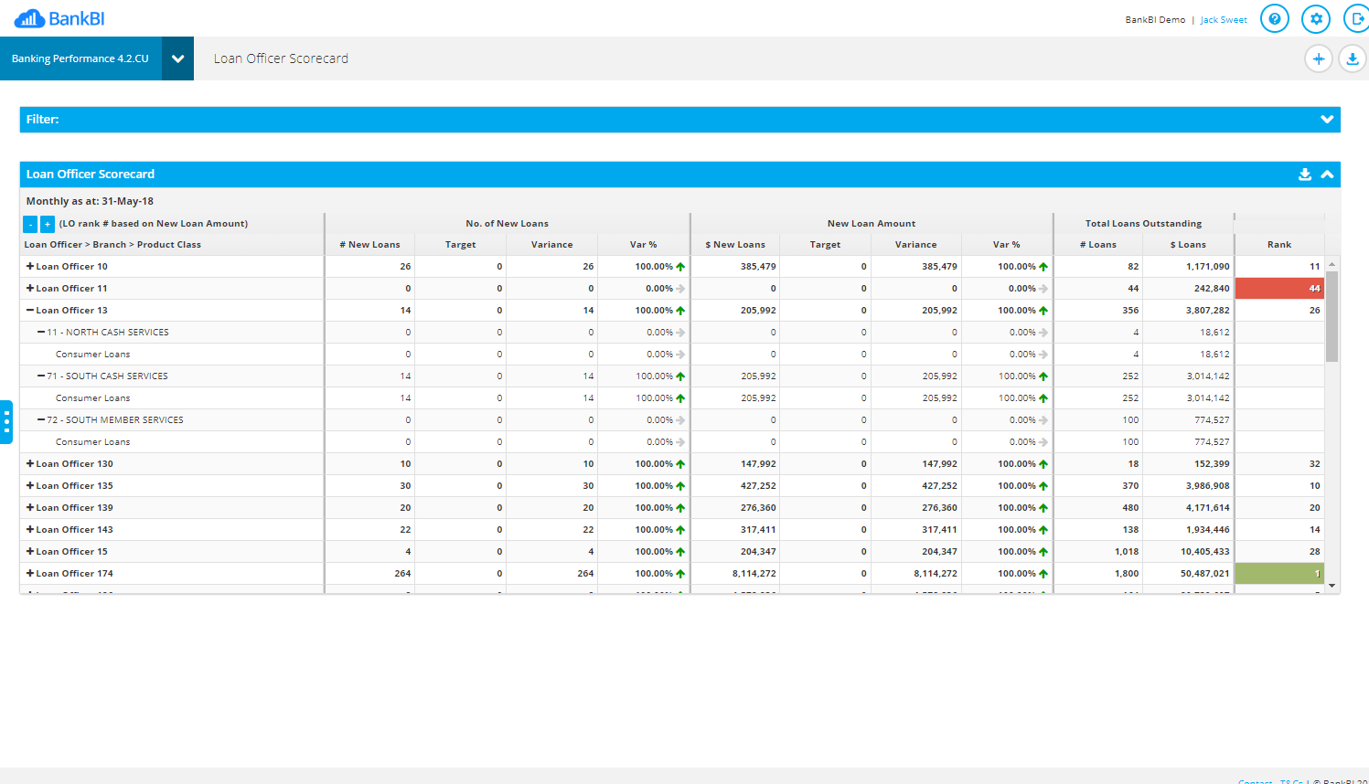Viewport: 1369px width, 784px height.
Task: Open the left side drawer handle
Action: [6, 422]
